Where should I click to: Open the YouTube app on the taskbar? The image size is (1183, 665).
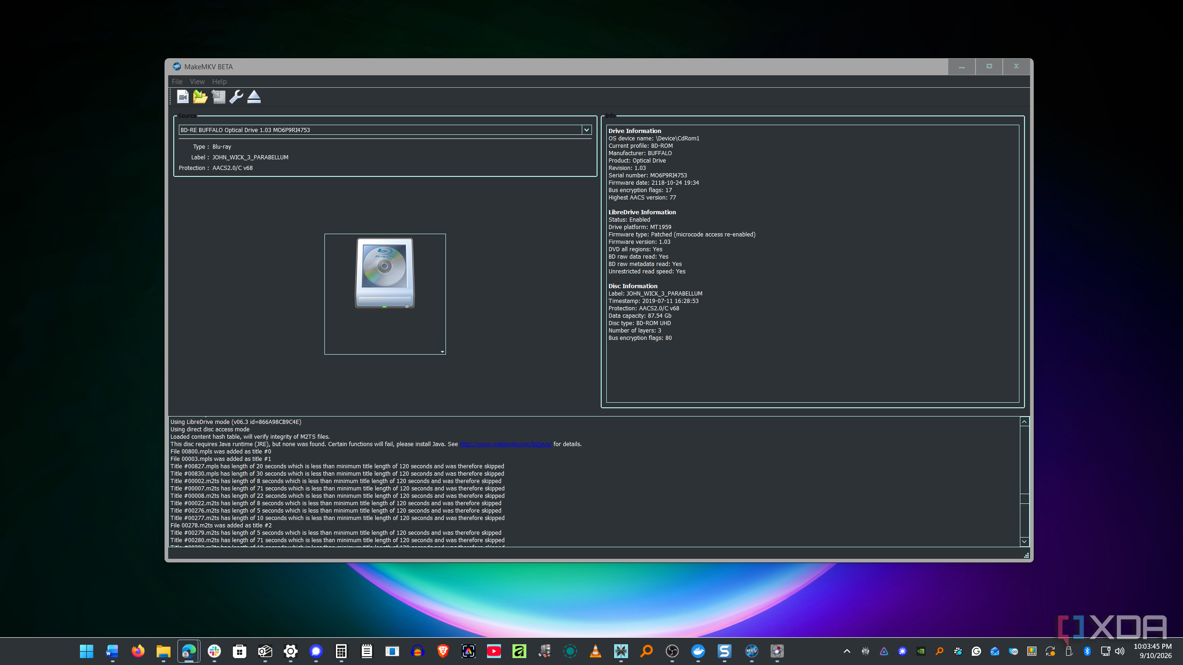494,651
